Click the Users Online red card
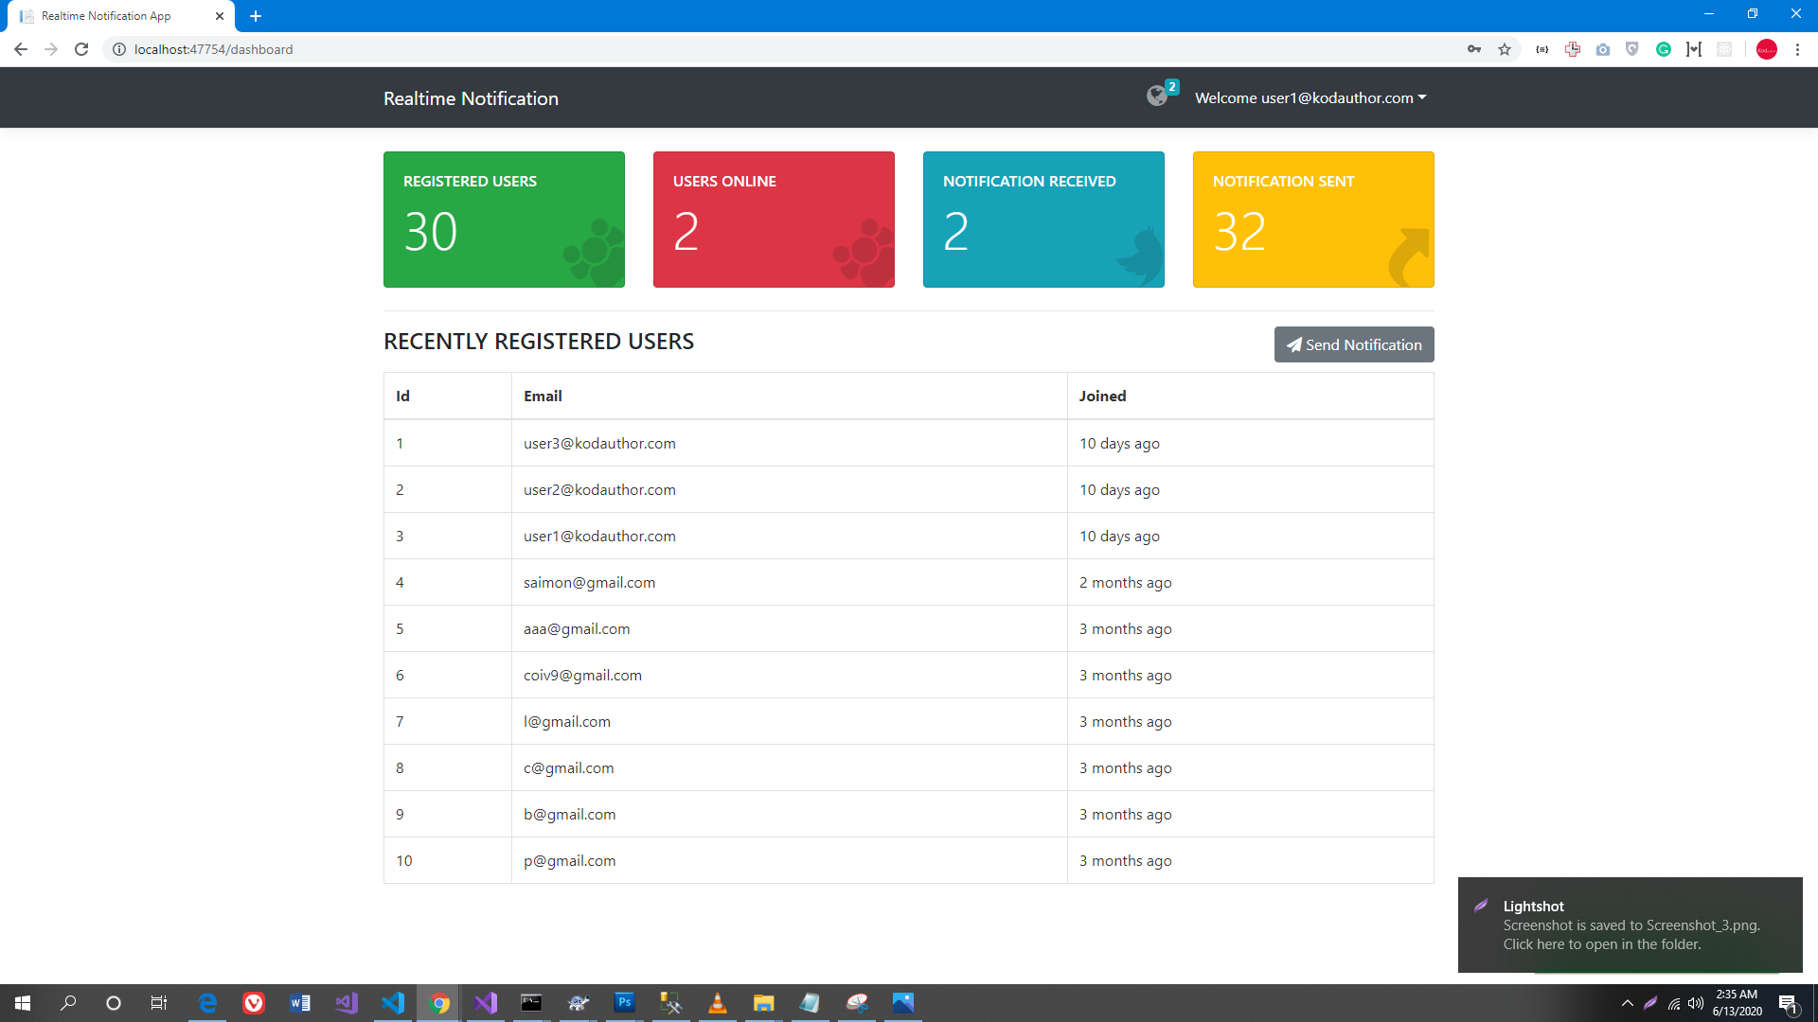 pyautogui.click(x=774, y=220)
